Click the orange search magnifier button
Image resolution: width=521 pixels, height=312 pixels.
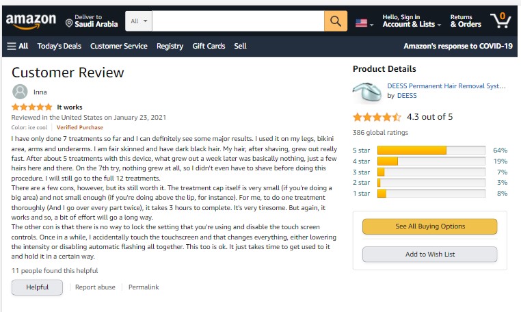(x=335, y=21)
